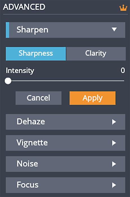The image size is (130, 197).
Task: Switch to Sharpness mode
Action: click(x=36, y=54)
